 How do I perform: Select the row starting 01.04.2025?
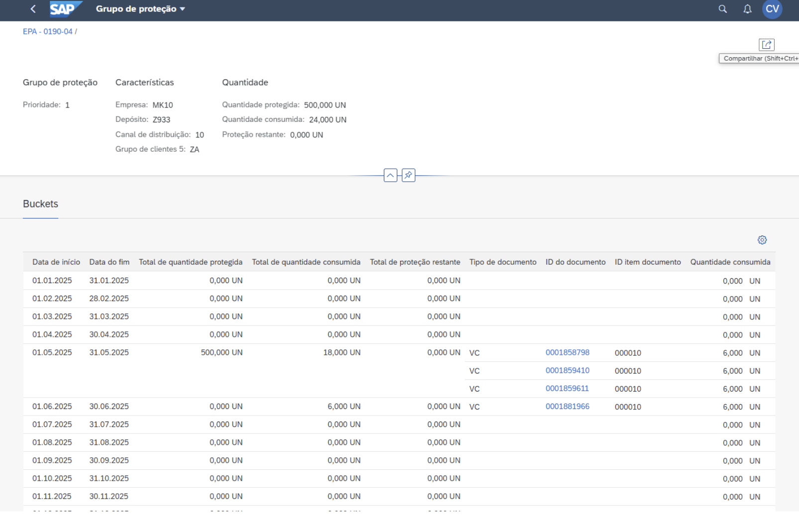tap(399, 334)
